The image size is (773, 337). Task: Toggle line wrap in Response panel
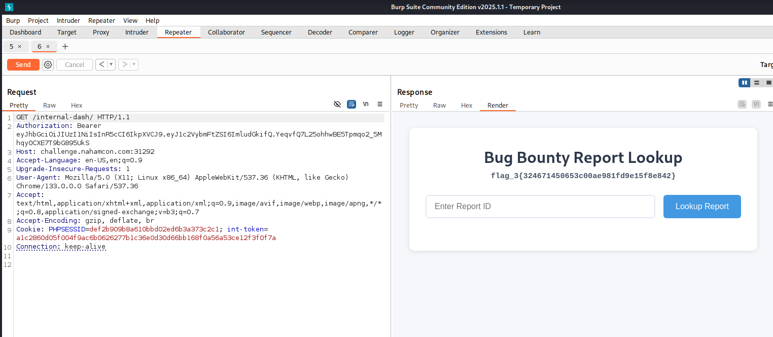point(742,104)
